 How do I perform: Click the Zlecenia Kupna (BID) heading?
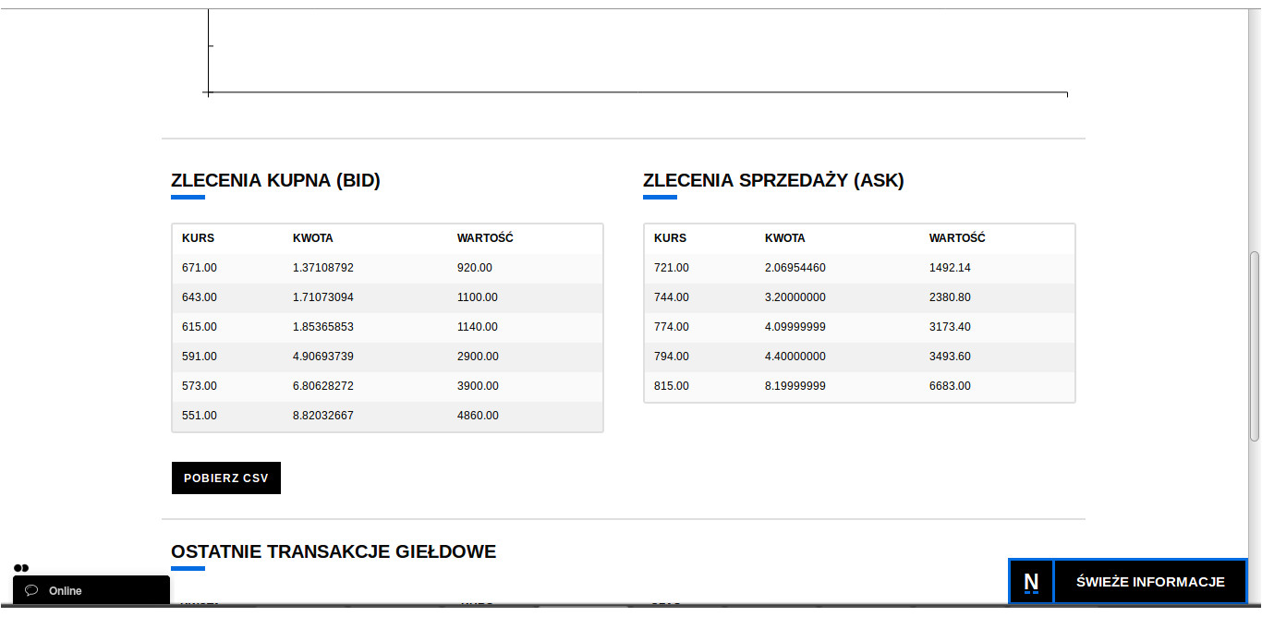click(275, 181)
